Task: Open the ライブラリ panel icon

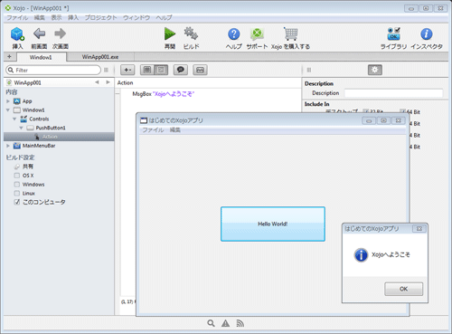Action: [393, 33]
